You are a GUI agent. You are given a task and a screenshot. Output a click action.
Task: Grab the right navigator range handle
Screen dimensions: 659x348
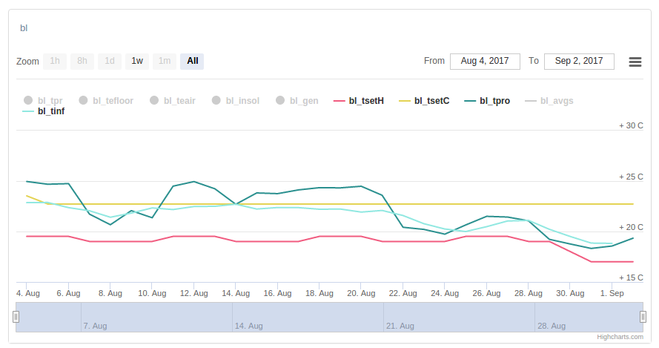tap(643, 317)
